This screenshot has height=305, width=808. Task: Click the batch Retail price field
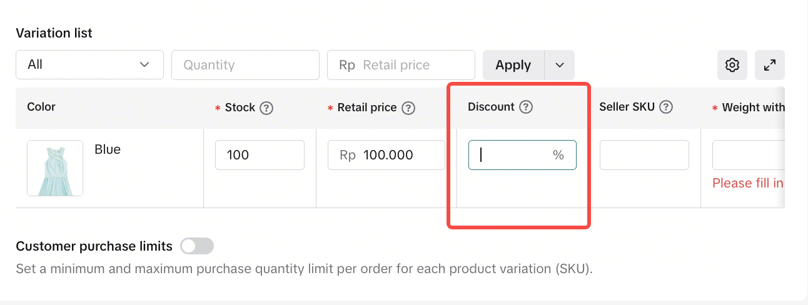click(401, 65)
